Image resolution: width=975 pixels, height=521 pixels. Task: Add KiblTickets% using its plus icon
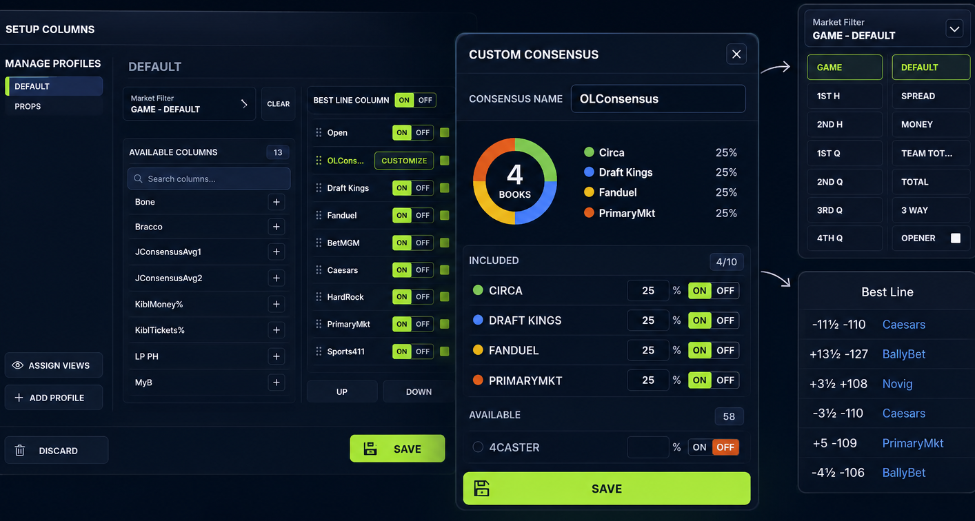click(x=277, y=330)
